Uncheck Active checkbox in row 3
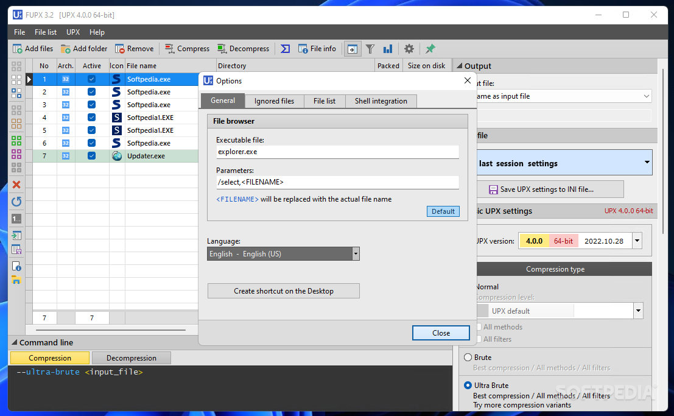The image size is (674, 416). 91,105
